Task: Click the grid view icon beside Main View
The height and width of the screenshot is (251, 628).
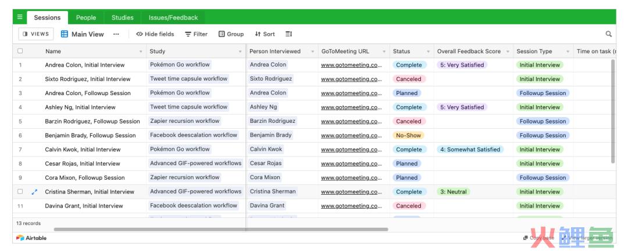Action: point(65,34)
